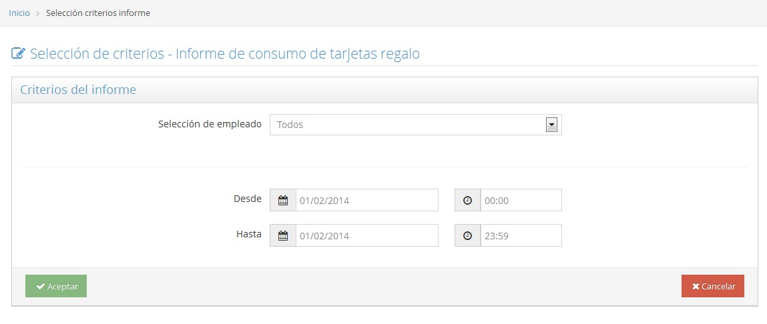
Task: Click the arrow button on the Todos dropdown
Action: 551,125
